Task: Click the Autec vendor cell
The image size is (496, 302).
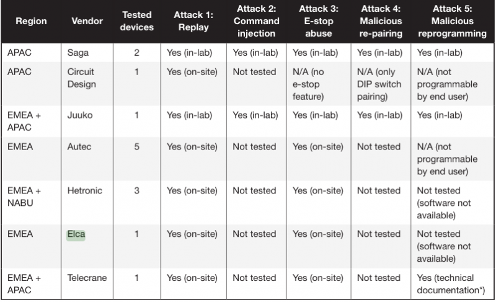Action: pyautogui.click(x=79, y=147)
